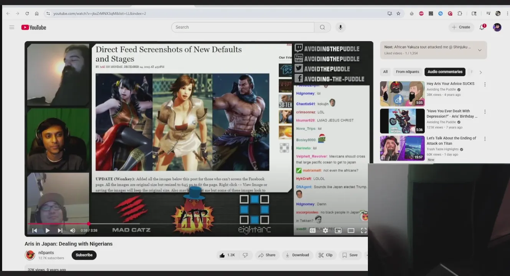Open title Let's Talk About the Ending
The width and height of the screenshot is (510, 276).
pyautogui.click(x=451, y=141)
